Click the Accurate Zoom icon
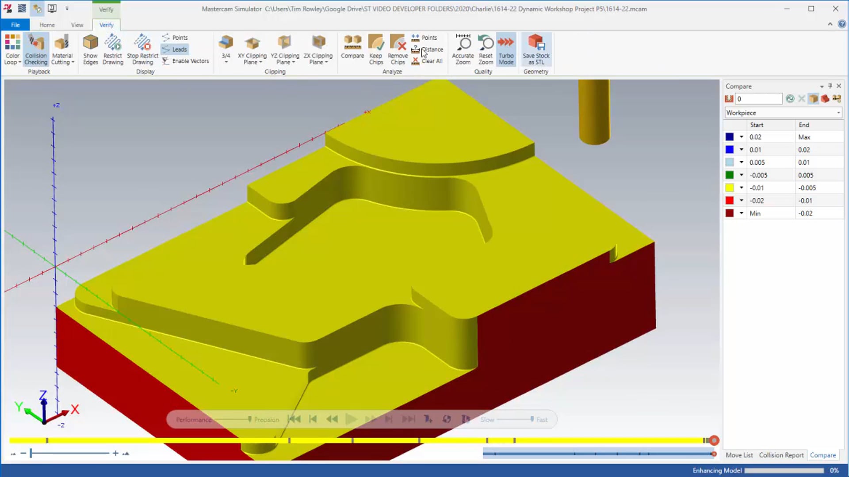The image size is (849, 477). (463, 43)
